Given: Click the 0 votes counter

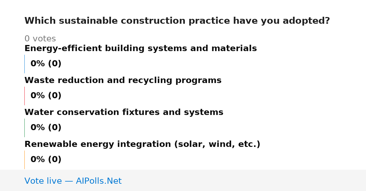Looking at the screenshot, I should click(x=40, y=39).
